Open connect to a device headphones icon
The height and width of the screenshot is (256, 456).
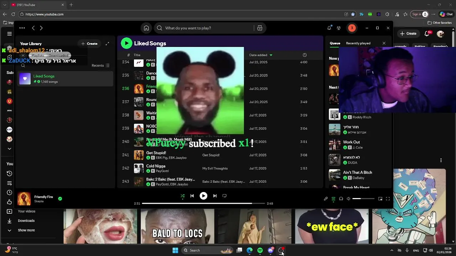tap(341, 199)
